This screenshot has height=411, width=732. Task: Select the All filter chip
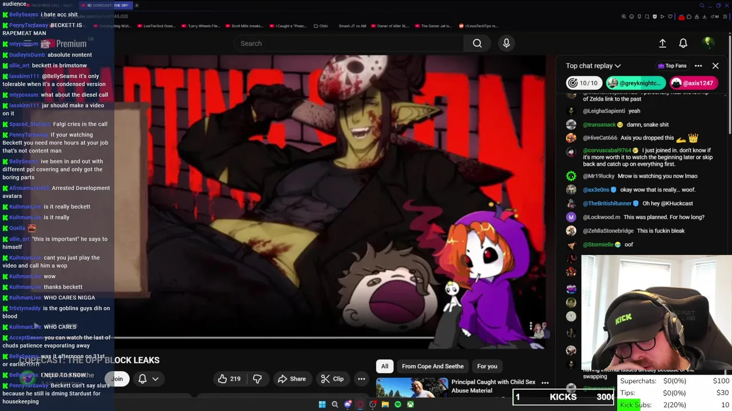[385, 366]
